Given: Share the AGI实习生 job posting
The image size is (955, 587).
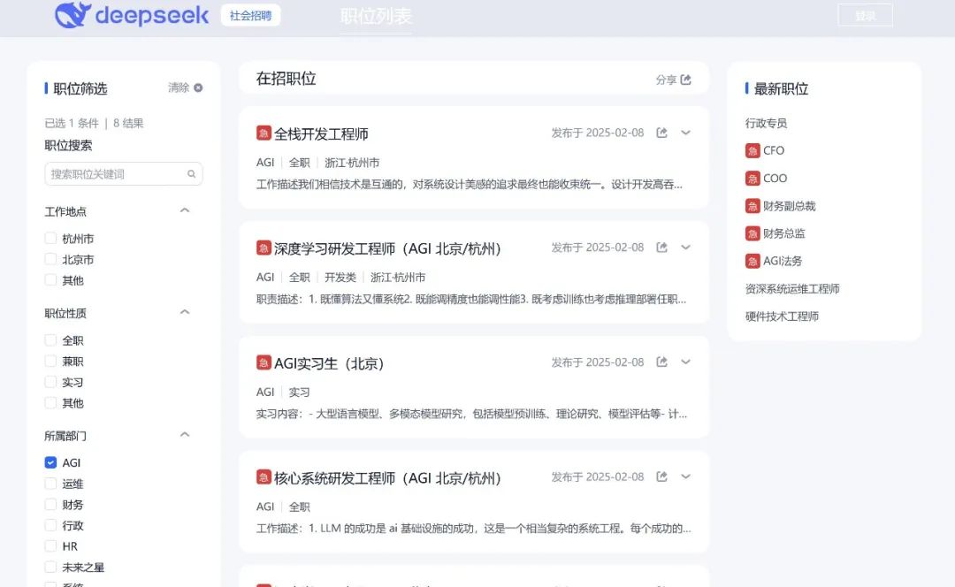Looking at the screenshot, I should 662,362.
